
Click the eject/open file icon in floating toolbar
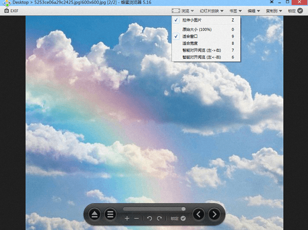pyautogui.click(x=94, y=214)
